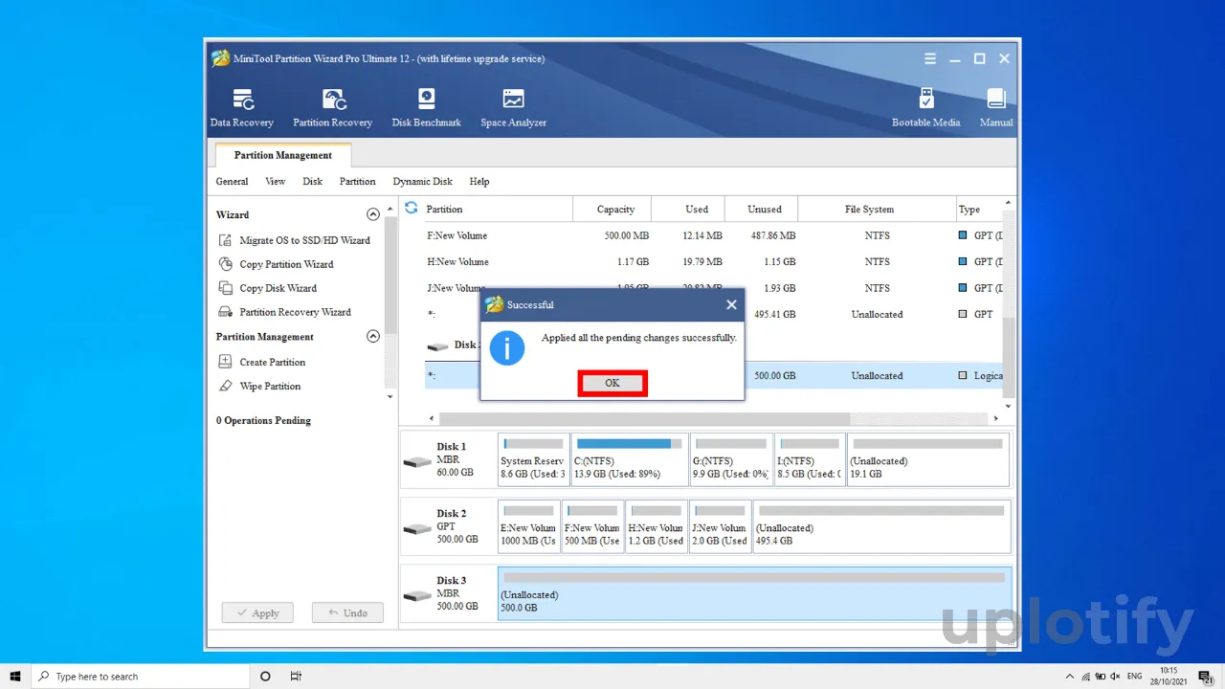Sort by Used column header
Viewport: 1225px width, 689px height.
tap(687, 209)
